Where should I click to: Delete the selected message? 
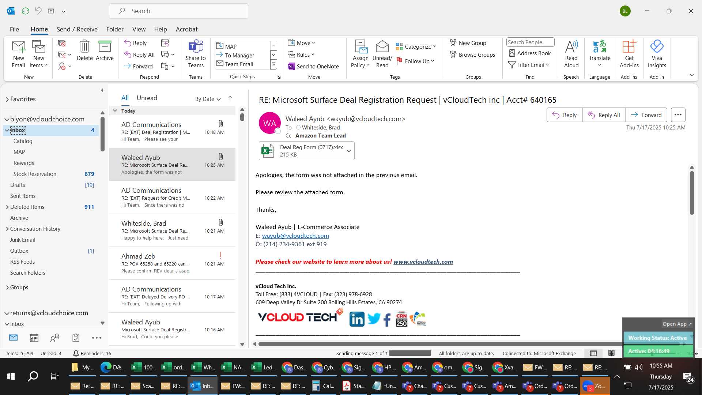coord(84,50)
